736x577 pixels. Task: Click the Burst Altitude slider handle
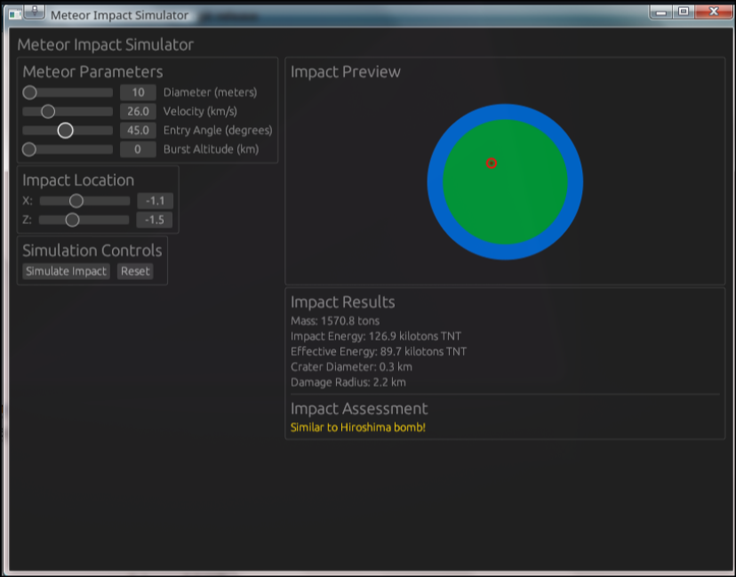tap(29, 149)
